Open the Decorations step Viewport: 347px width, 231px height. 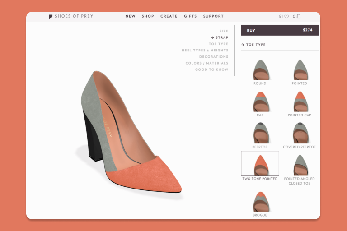(214, 57)
